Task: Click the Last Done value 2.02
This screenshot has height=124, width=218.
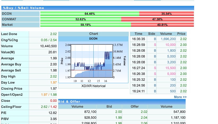Action: coord(53,34)
